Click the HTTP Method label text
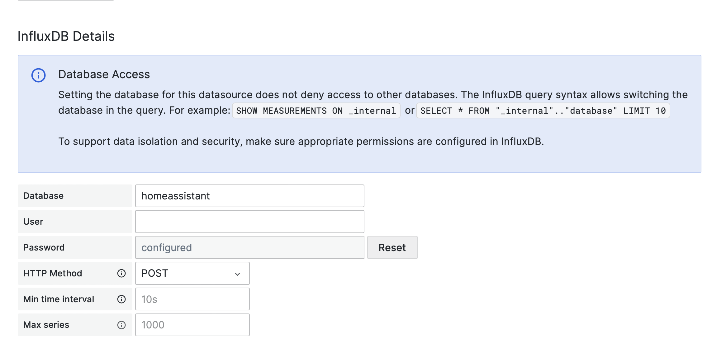Screen dimensions: 712x349 [53, 273]
